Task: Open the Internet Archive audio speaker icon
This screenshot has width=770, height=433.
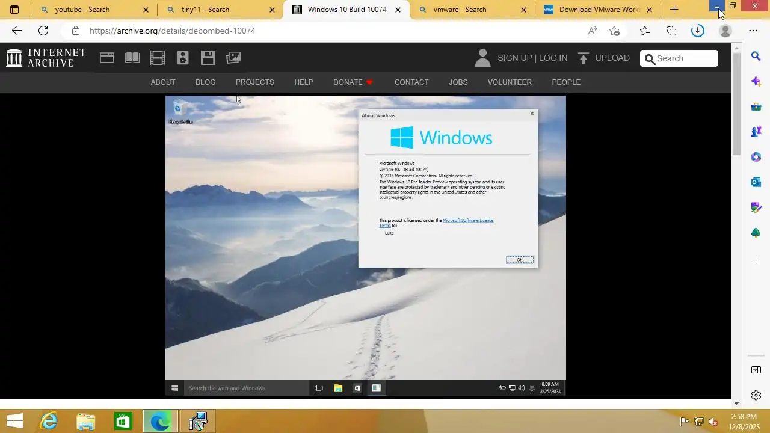Action: (x=183, y=58)
